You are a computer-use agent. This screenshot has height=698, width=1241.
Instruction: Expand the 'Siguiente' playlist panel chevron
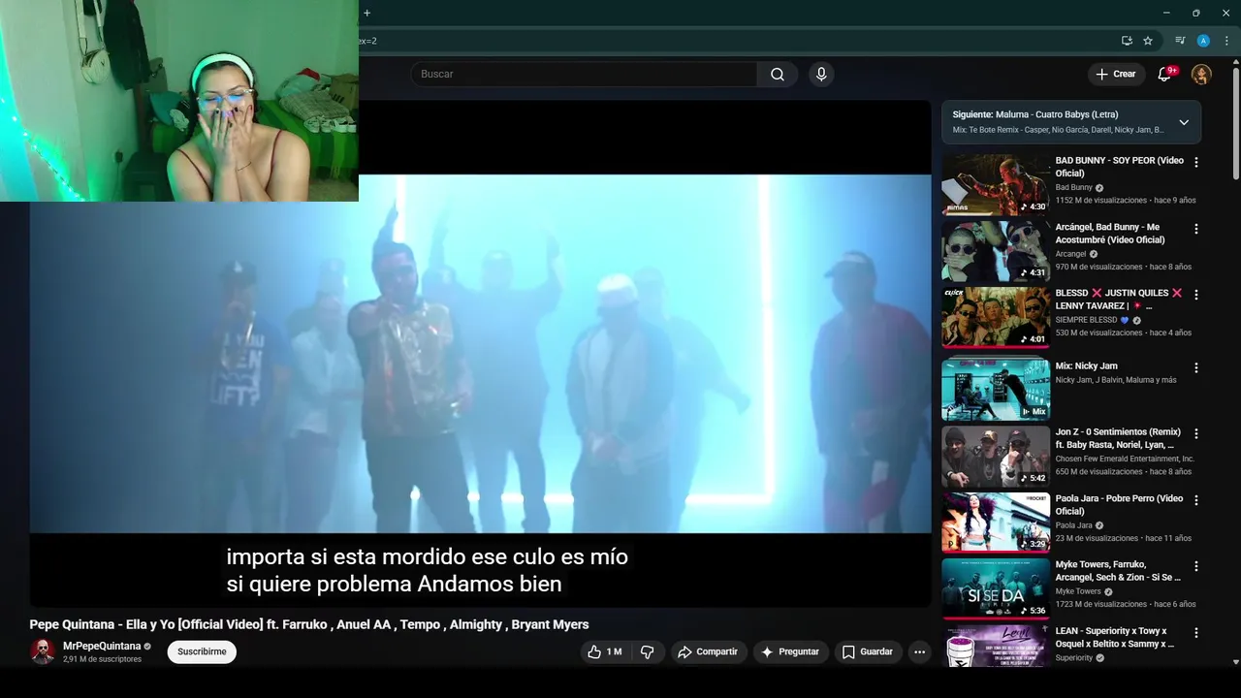click(x=1183, y=122)
